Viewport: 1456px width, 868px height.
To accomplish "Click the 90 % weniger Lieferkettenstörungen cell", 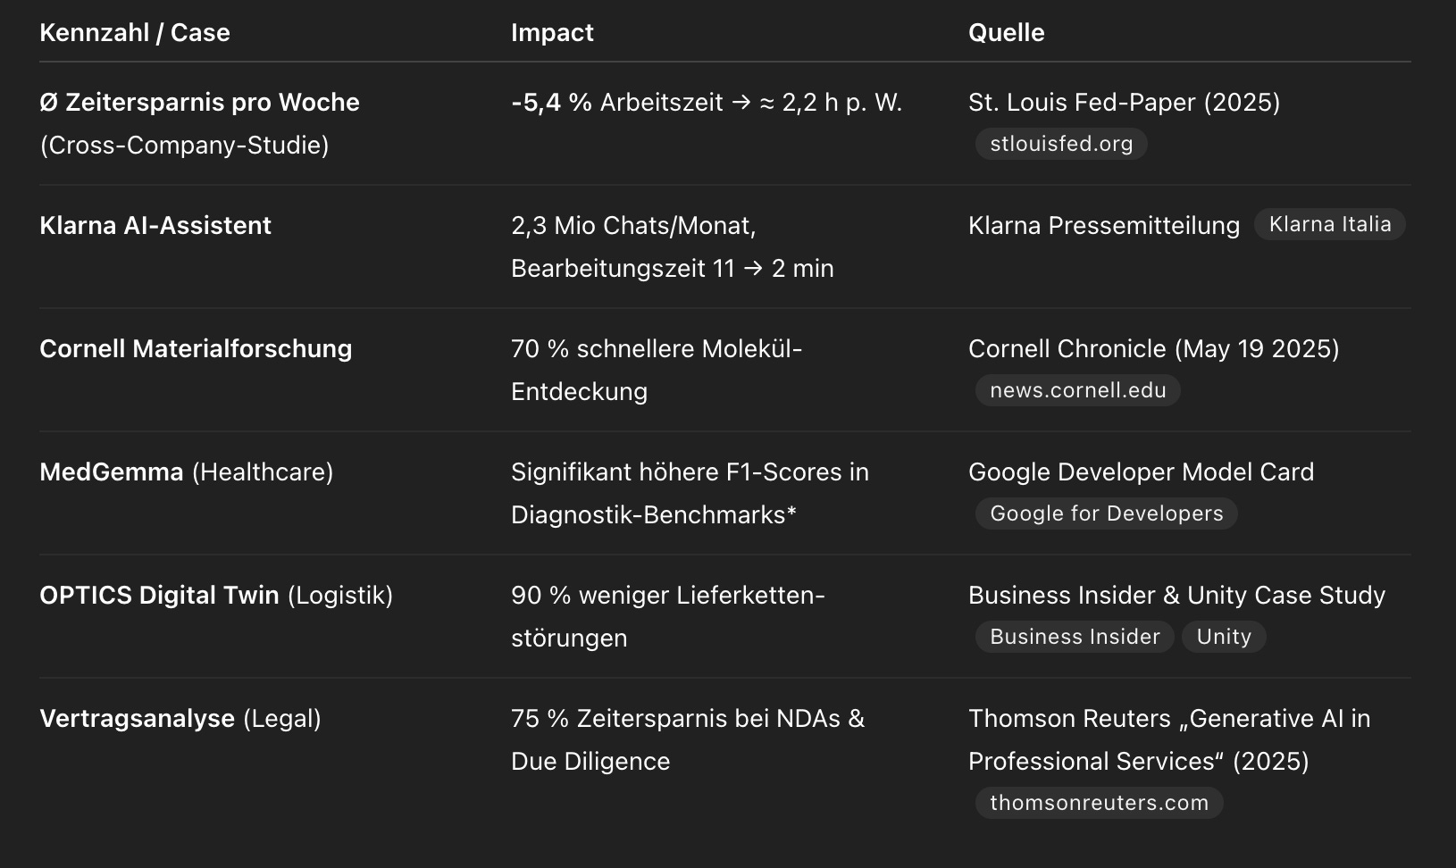I will pos(668,616).
